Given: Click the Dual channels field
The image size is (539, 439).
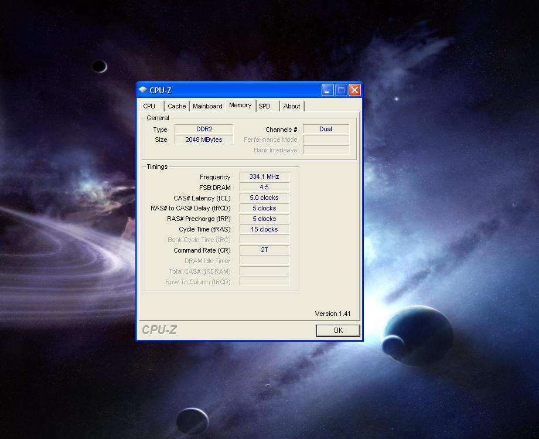Looking at the screenshot, I should (x=326, y=129).
